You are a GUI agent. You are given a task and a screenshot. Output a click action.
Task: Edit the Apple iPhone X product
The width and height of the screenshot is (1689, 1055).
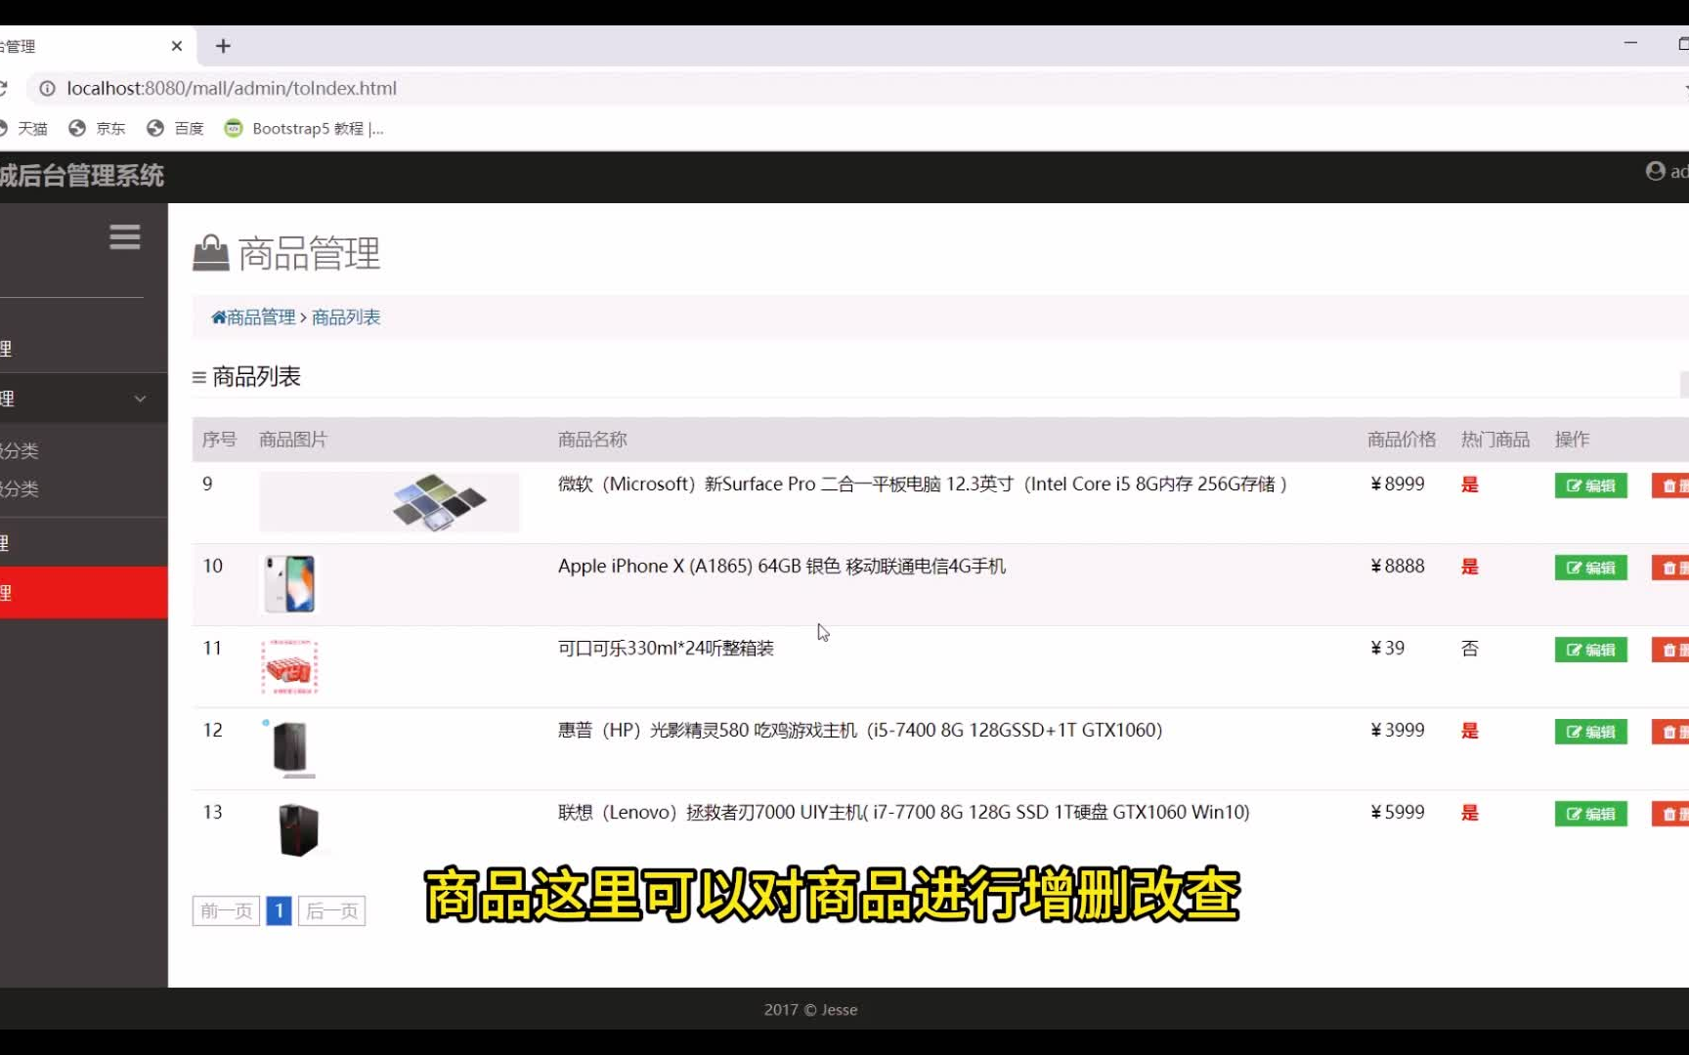pyautogui.click(x=1590, y=568)
